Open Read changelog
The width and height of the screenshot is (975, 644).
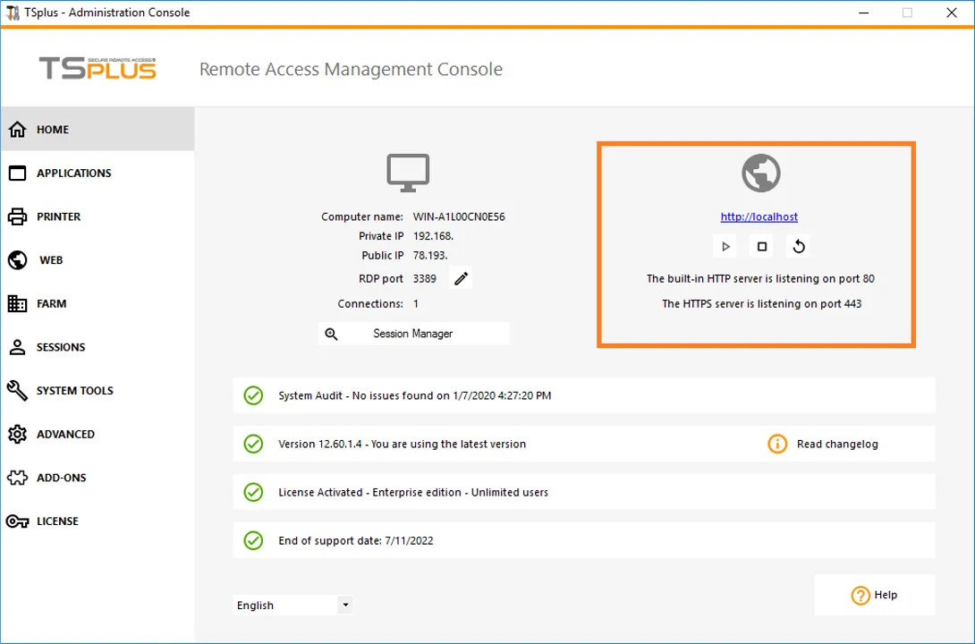click(x=837, y=444)
